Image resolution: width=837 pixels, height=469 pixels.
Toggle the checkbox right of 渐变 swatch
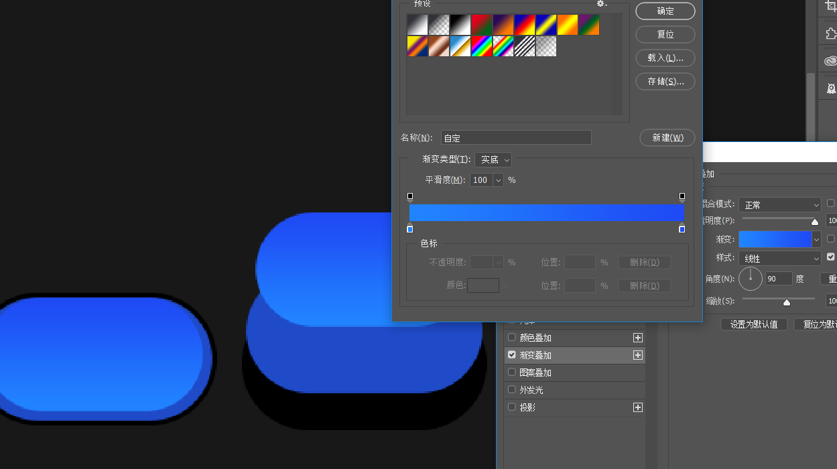[x=831, y=239]
